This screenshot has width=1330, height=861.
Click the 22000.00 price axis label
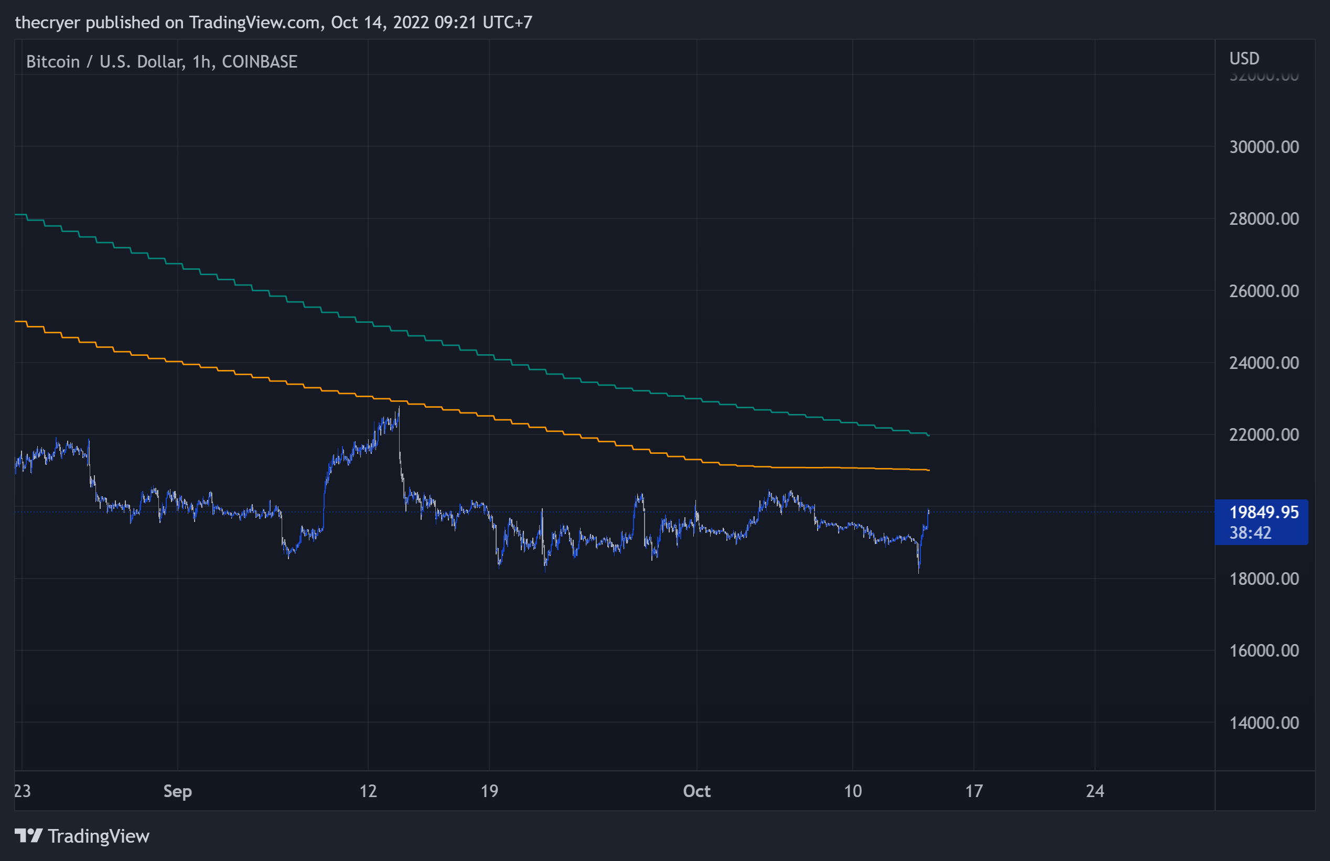pos(1264,435)
